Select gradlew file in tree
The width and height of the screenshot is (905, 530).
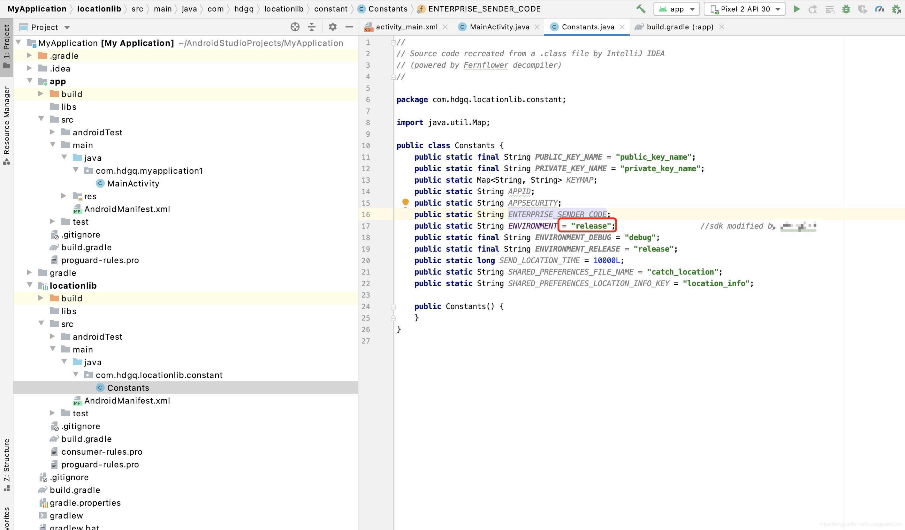pos(66,516)
